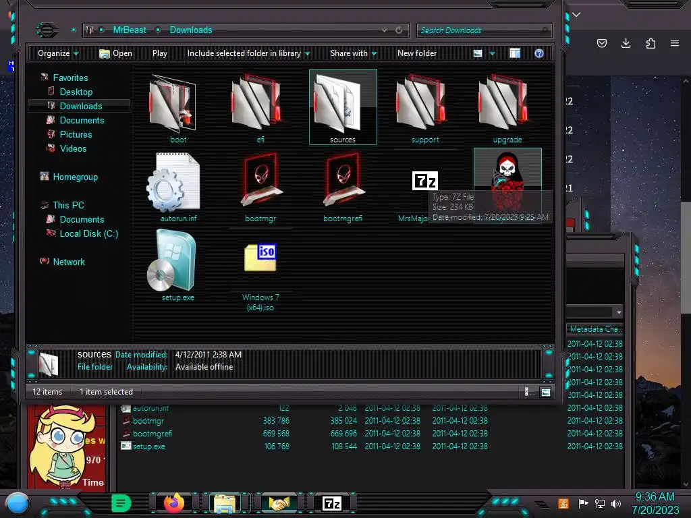Open Downloads in Favorites
Image resolution: width=691 pixels, height=518 pixels.
[81, 106]
